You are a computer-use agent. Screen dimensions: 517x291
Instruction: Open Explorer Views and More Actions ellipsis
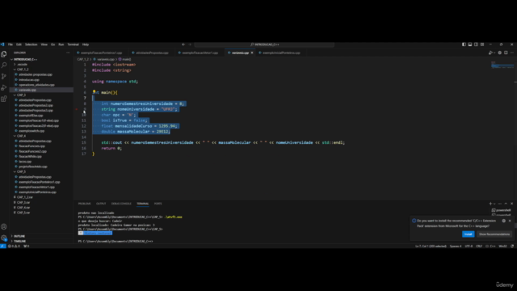(x=68, y=53)
